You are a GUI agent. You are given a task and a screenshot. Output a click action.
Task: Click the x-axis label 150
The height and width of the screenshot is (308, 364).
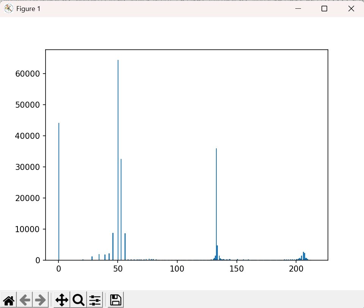[x=236, y=269]
